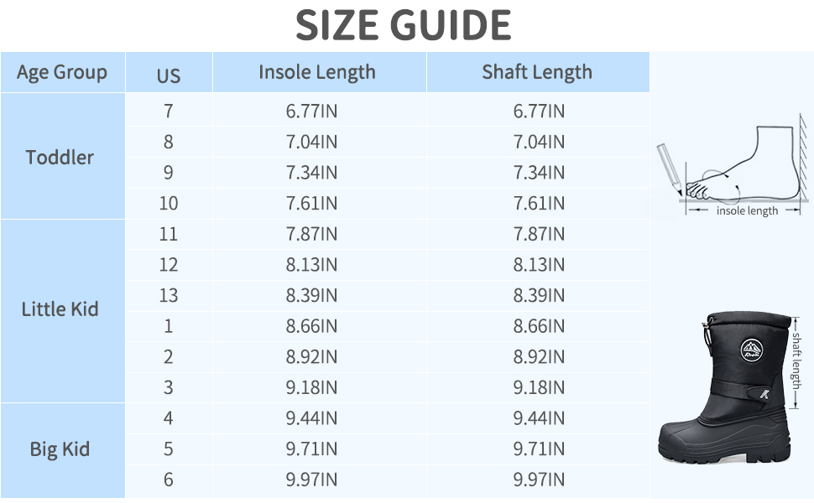The width and height of the screenshot is (814, 503).
Task: Select the Toddler age group cell
Action: 60,157
